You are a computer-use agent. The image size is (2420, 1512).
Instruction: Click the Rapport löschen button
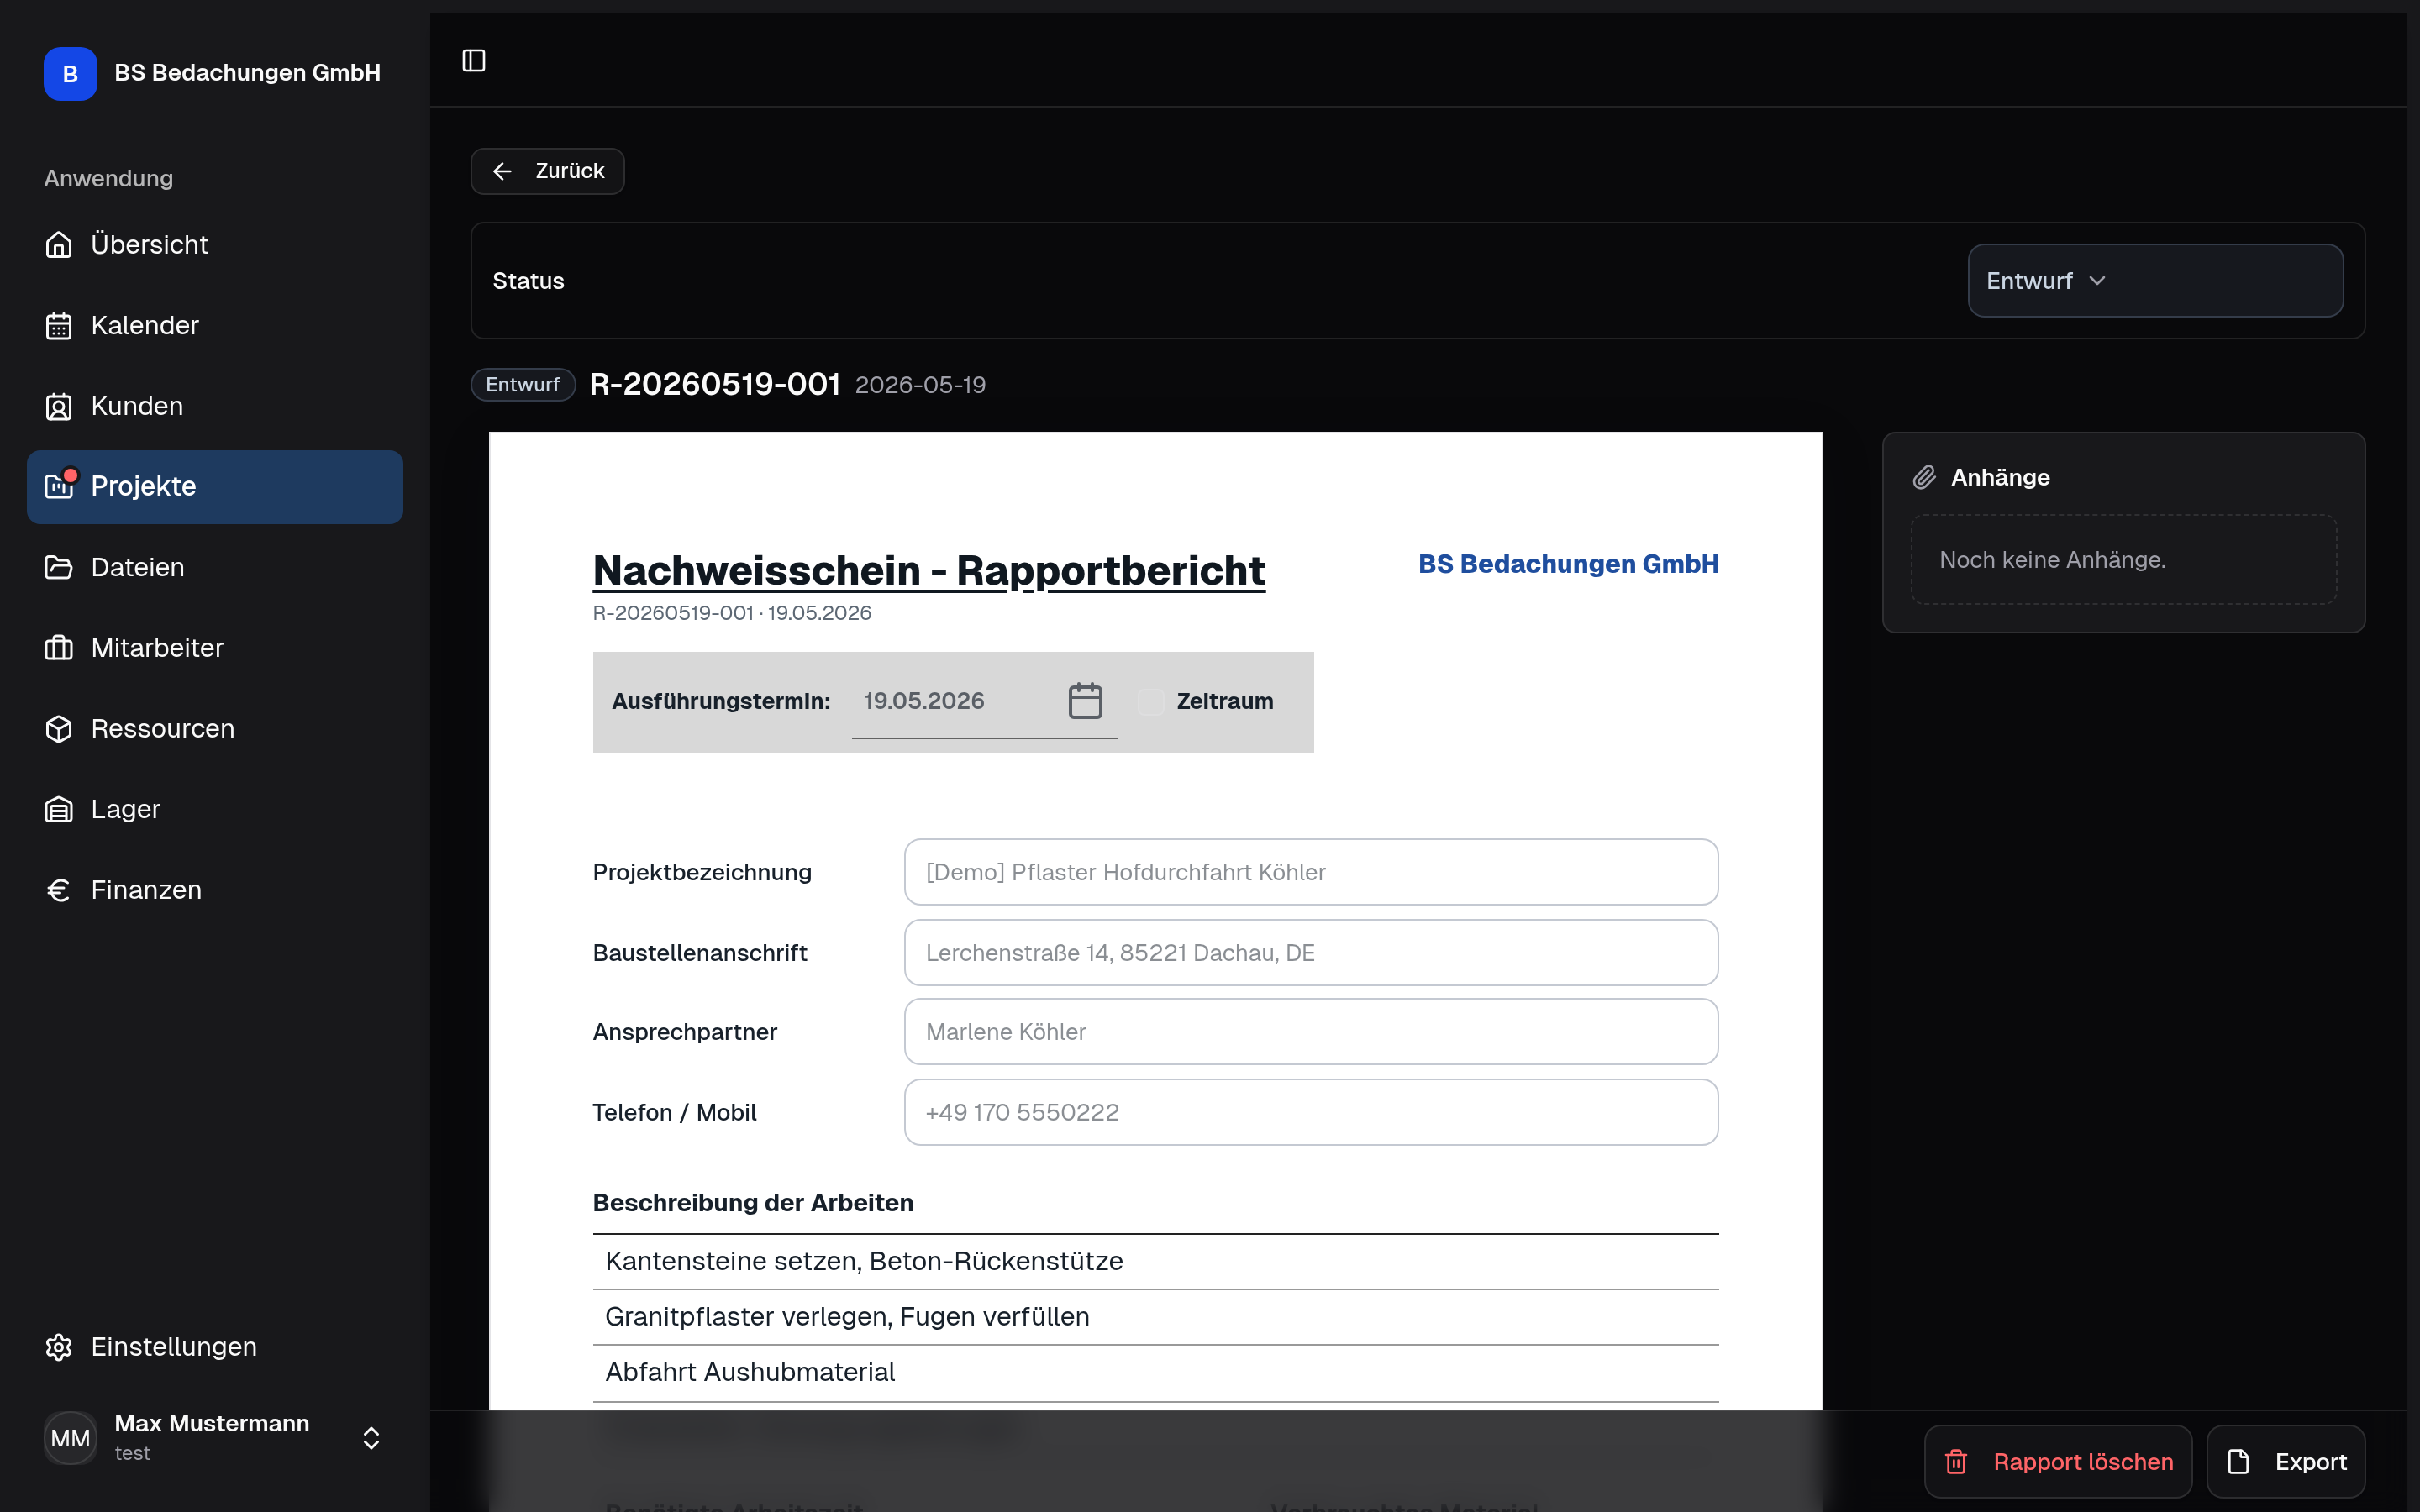(x=2058, y=1462)
